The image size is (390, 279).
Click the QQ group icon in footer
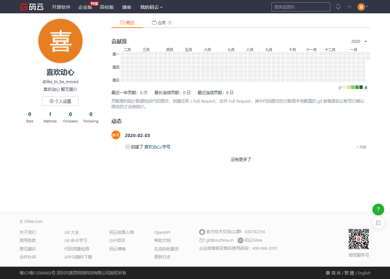202,232
